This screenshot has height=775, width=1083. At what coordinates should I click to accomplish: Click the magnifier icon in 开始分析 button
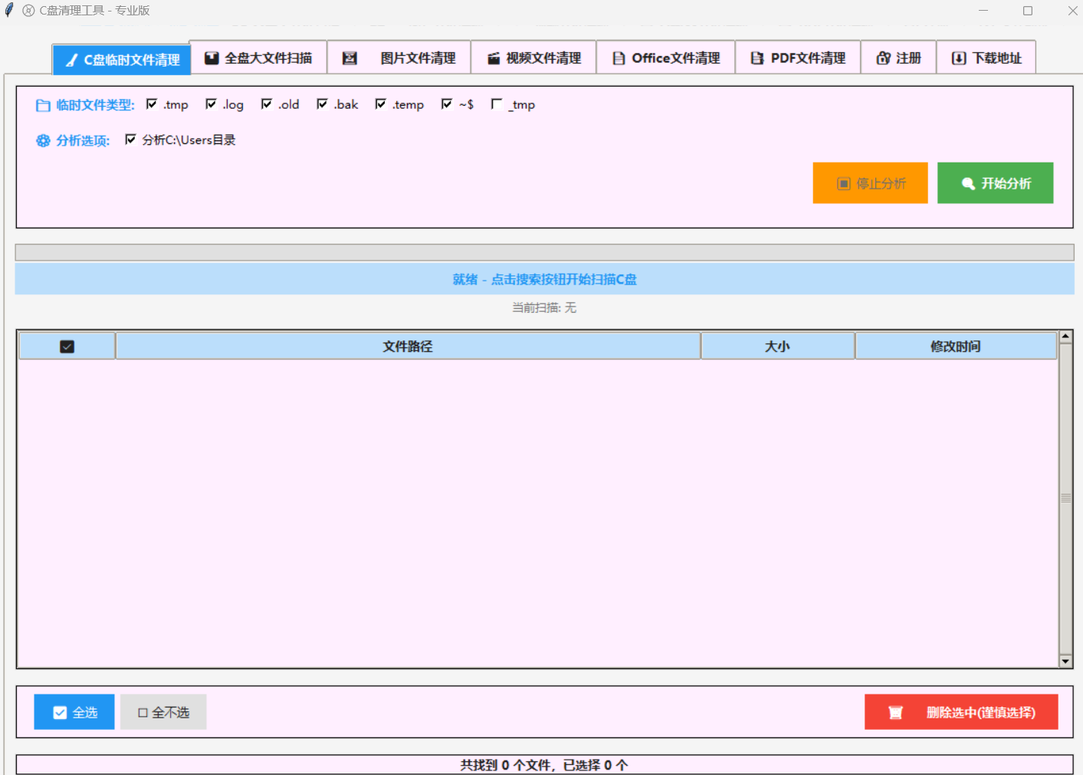coord(967,182)
